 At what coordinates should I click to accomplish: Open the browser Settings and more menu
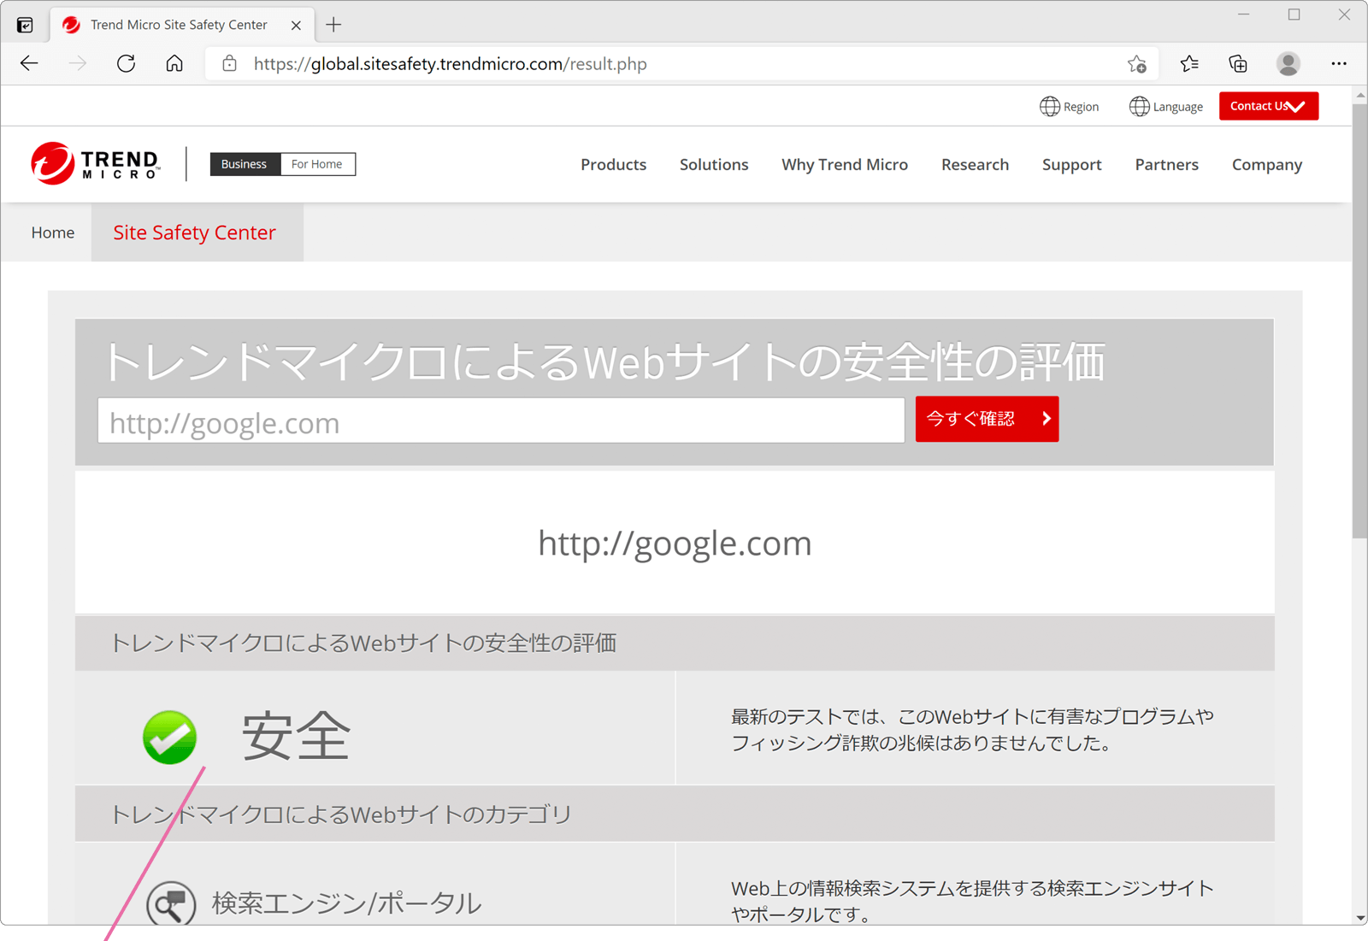coord(1339,64)
